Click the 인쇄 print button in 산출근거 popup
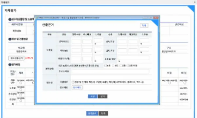 point(144,26)
